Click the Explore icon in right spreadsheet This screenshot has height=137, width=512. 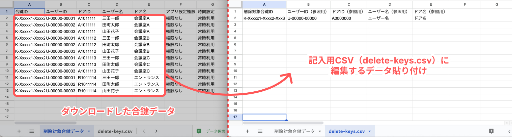(x=491, y=131)
